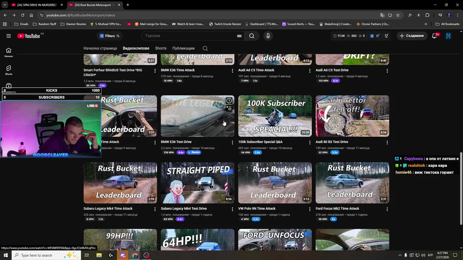Screen dimensions: 463x260
Task: Click the 8.6x multiplier badge on BMW E36 Test Drive
Action: pyautogui.click(x=181, y=152)
